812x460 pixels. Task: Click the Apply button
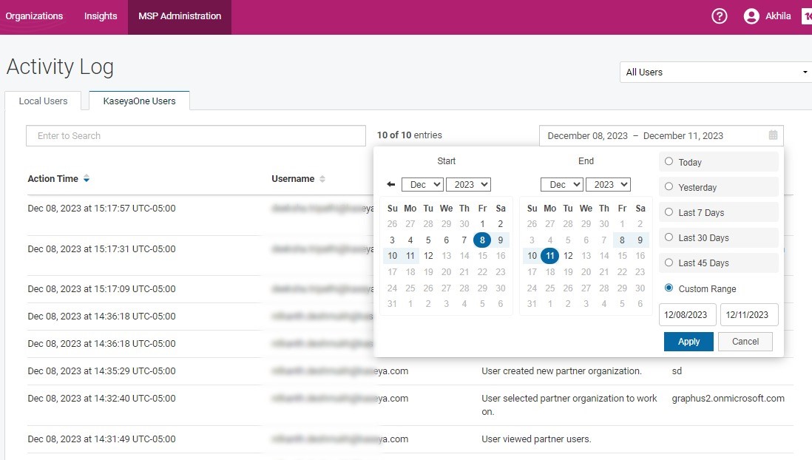click(x=688, y=342)
